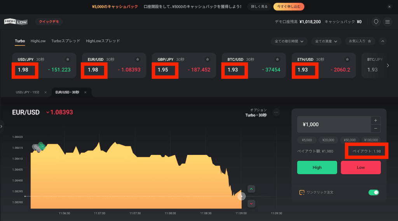Select the USD/JPY 15分 chart tab
The image size is (398, 221).
tap(28, 92)
